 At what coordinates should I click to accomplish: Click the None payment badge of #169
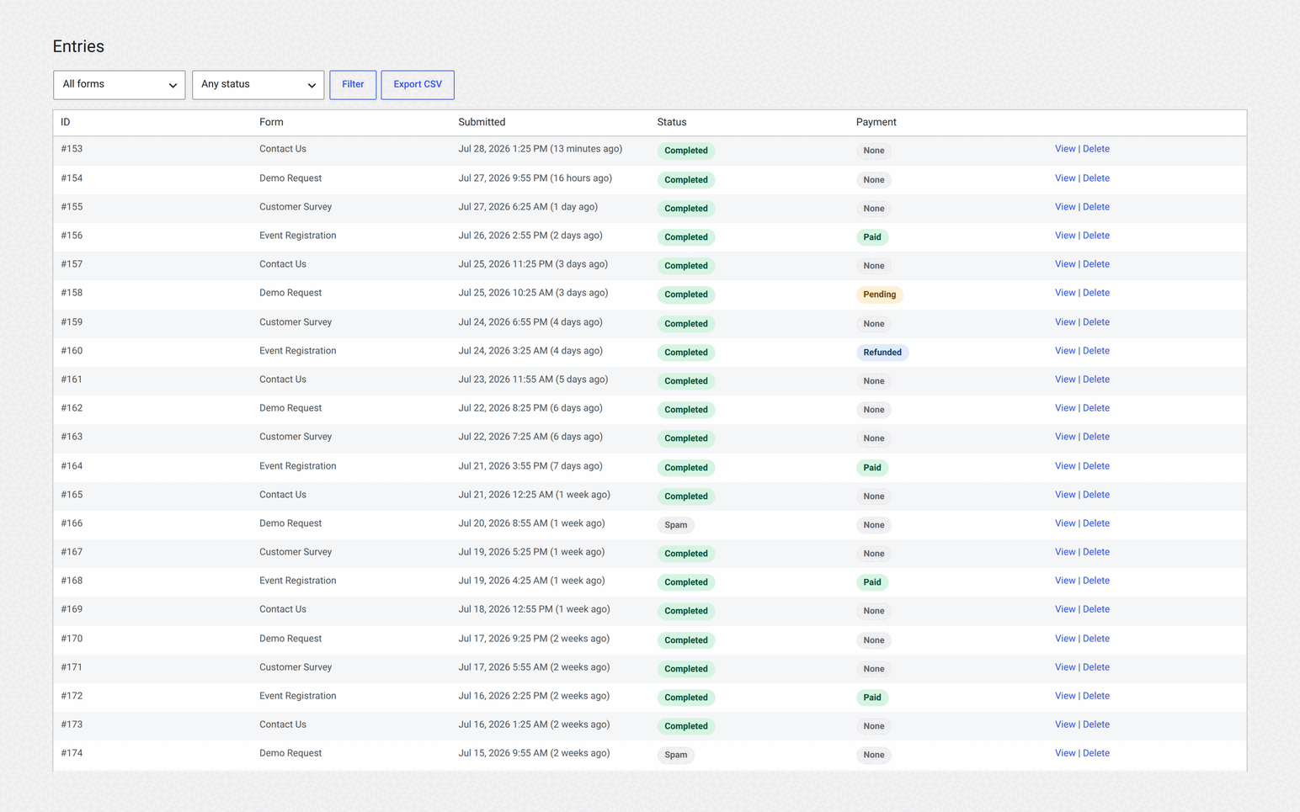(874, 611)
